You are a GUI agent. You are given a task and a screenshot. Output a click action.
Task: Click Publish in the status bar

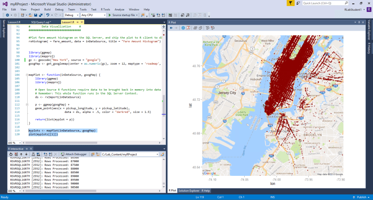point(361,197)
